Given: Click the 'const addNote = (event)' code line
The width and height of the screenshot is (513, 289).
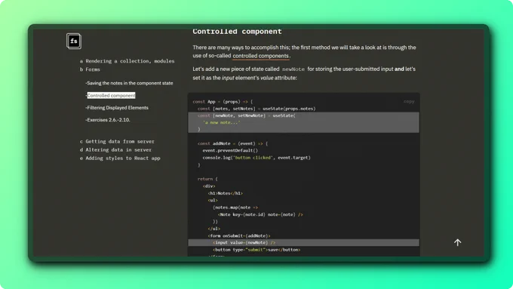Looking at the screenshot, I should pos(232,143).
